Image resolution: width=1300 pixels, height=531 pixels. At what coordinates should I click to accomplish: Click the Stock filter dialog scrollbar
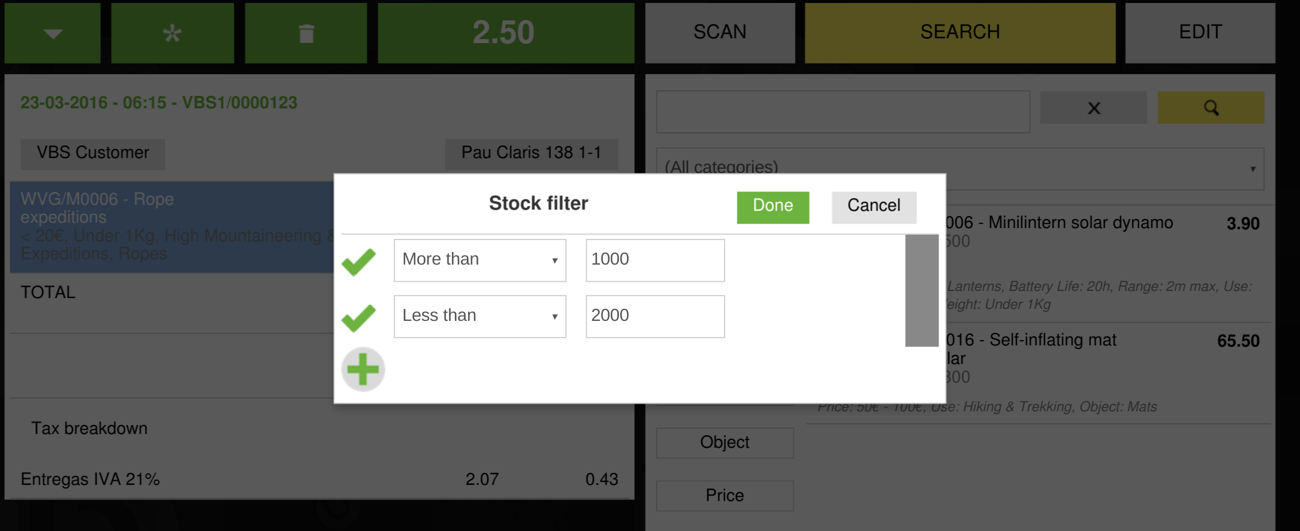(x=921, y=290)
